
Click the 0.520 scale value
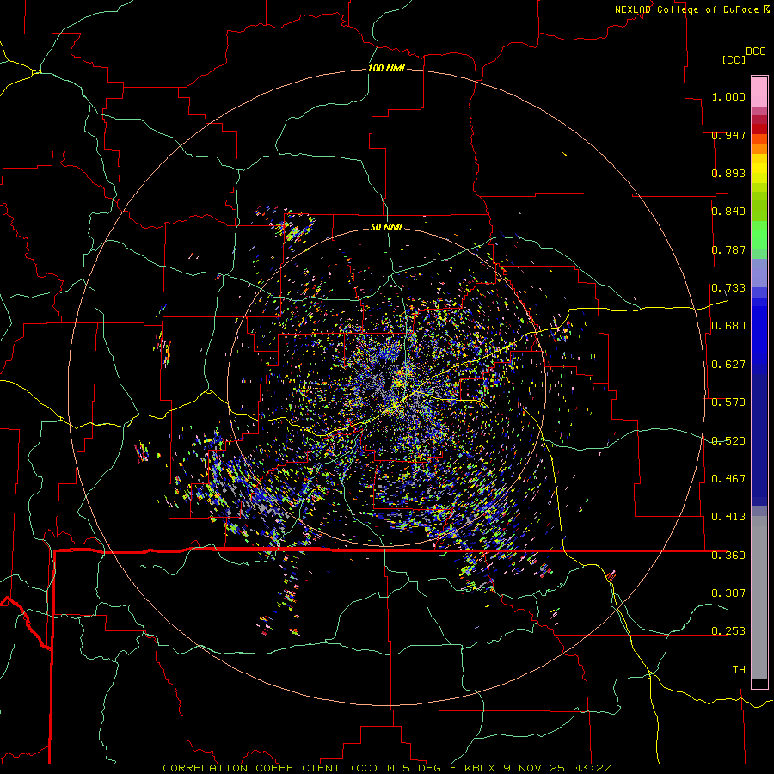coord(728,440)
